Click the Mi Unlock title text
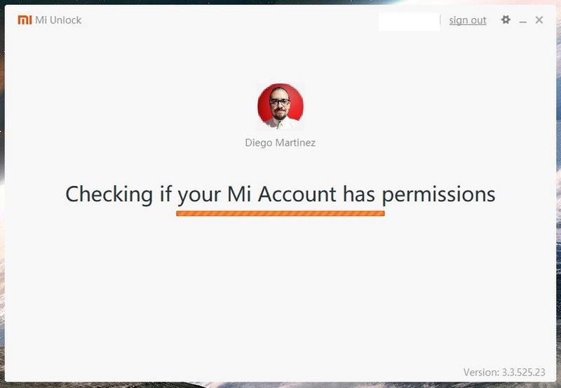 point(58,20)
